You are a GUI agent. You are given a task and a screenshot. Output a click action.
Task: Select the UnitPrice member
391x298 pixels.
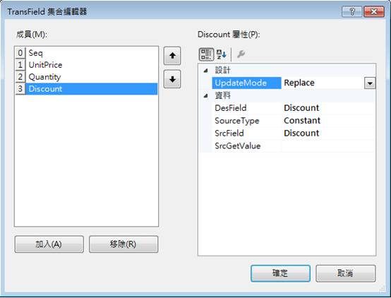click(86, 65)
